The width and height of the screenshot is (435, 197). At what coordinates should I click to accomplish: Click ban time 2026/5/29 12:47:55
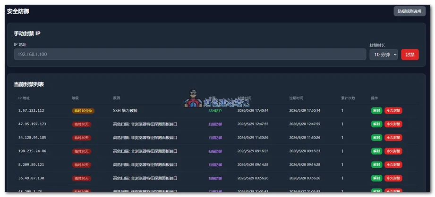(253, 124)
